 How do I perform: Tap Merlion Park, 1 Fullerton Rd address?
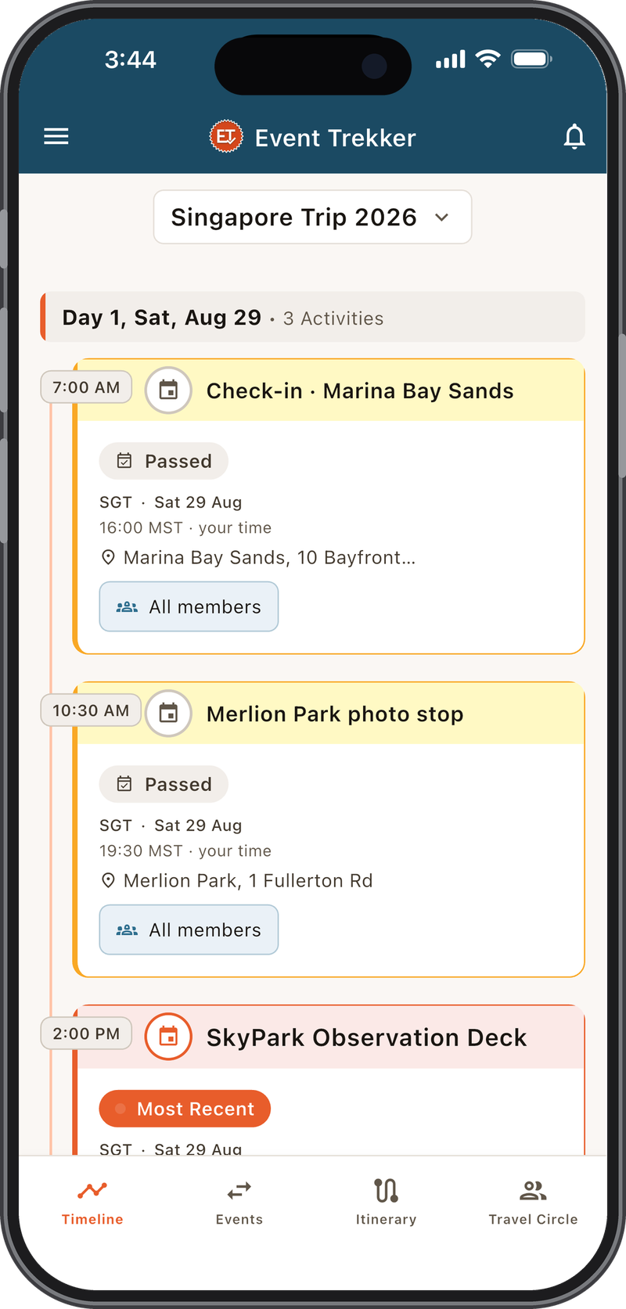click(x=248, y=880)
